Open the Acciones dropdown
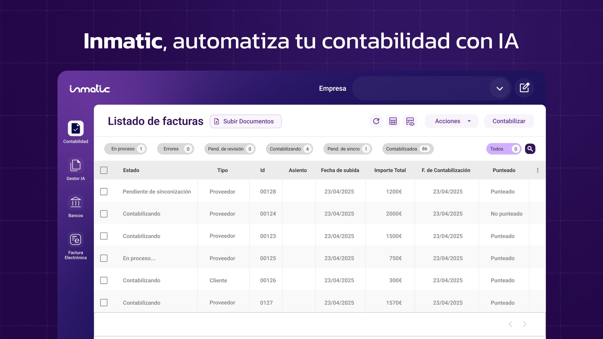This screenshot has width=603, height=339. pos(451,121)
